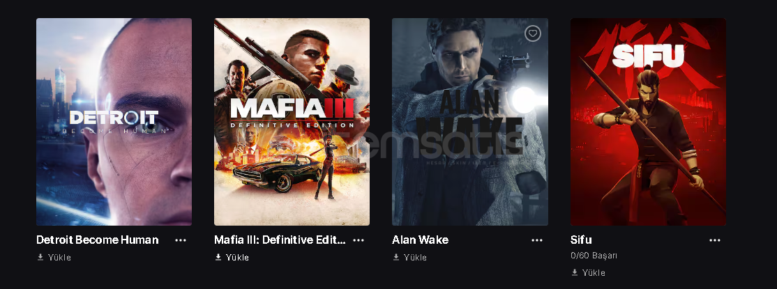Open the Alan Wake cover image
Screen dimensions: 777x289
[470, 122]
